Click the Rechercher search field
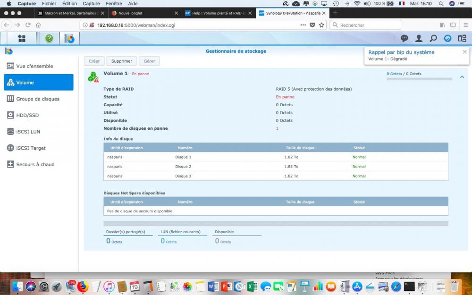The width and height of the screenshot is (472, 295). [368, 25]
